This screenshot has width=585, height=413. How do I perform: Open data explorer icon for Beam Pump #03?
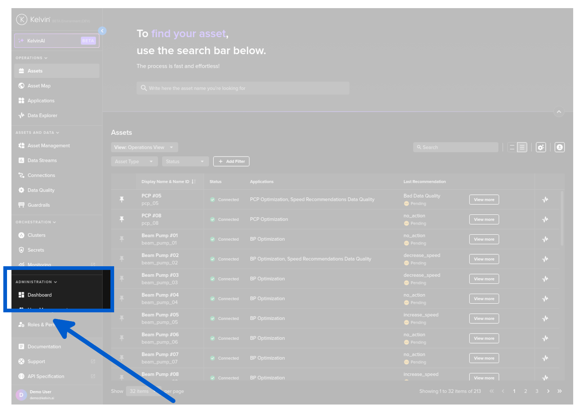(x=545, y=279)
